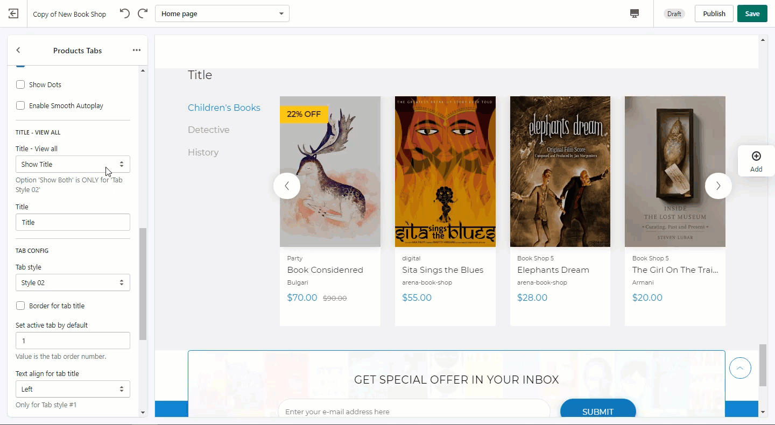
Task: Switch to the Detective tab
Action: click(x=209, y=130)
